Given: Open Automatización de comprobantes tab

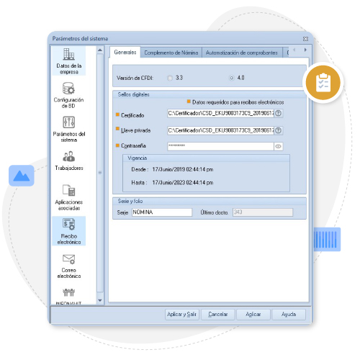Looking at the screenshot, I should click(x=241, y=53).
